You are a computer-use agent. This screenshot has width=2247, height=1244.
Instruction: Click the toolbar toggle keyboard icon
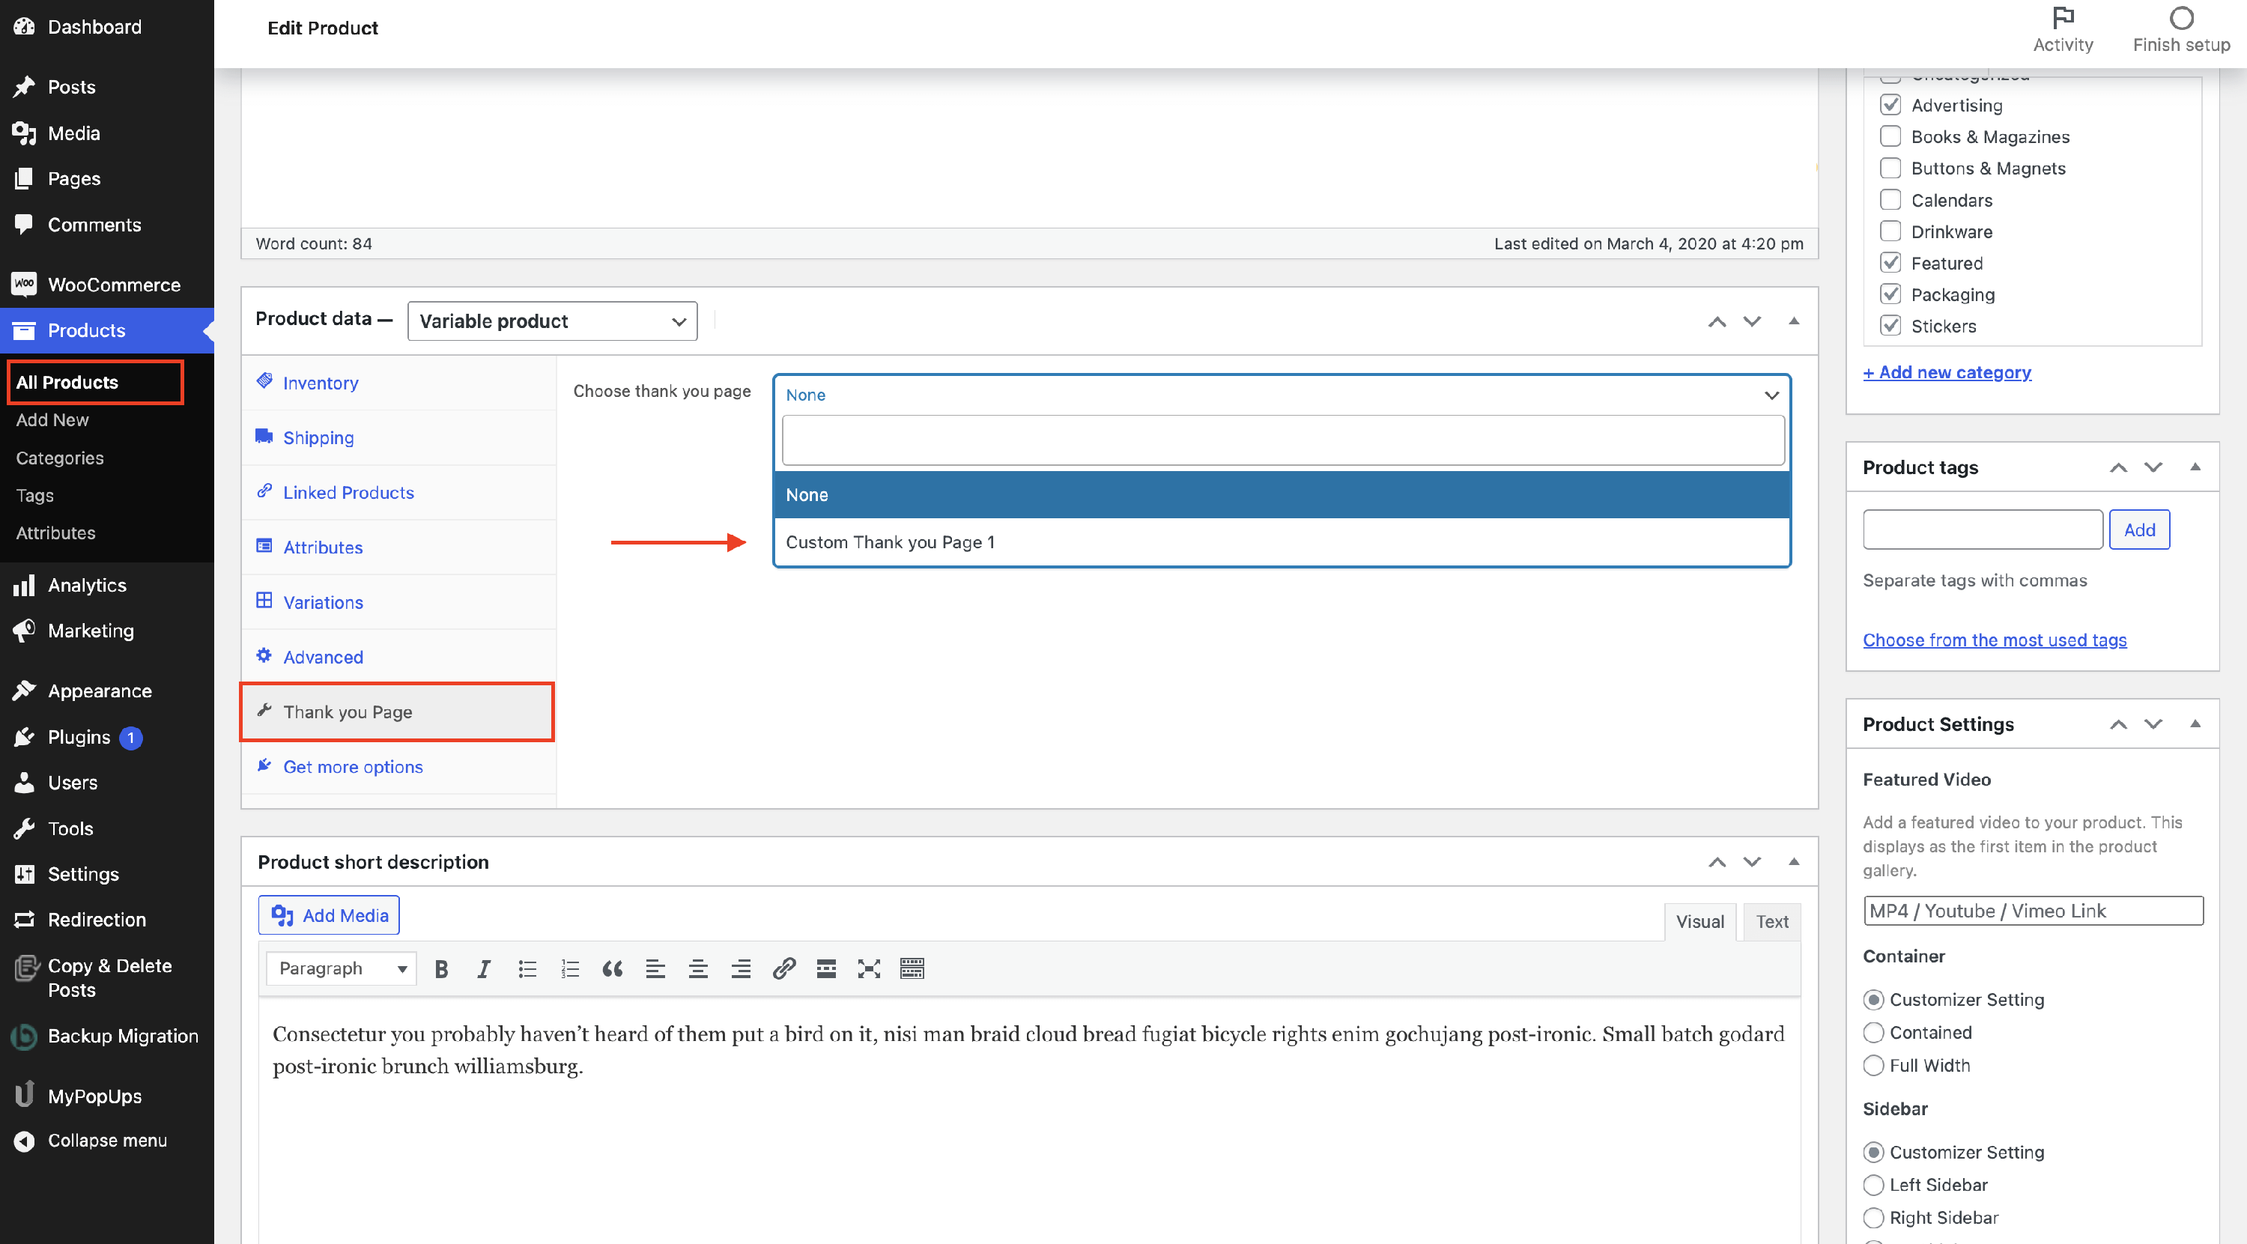[x=912, y=968]
